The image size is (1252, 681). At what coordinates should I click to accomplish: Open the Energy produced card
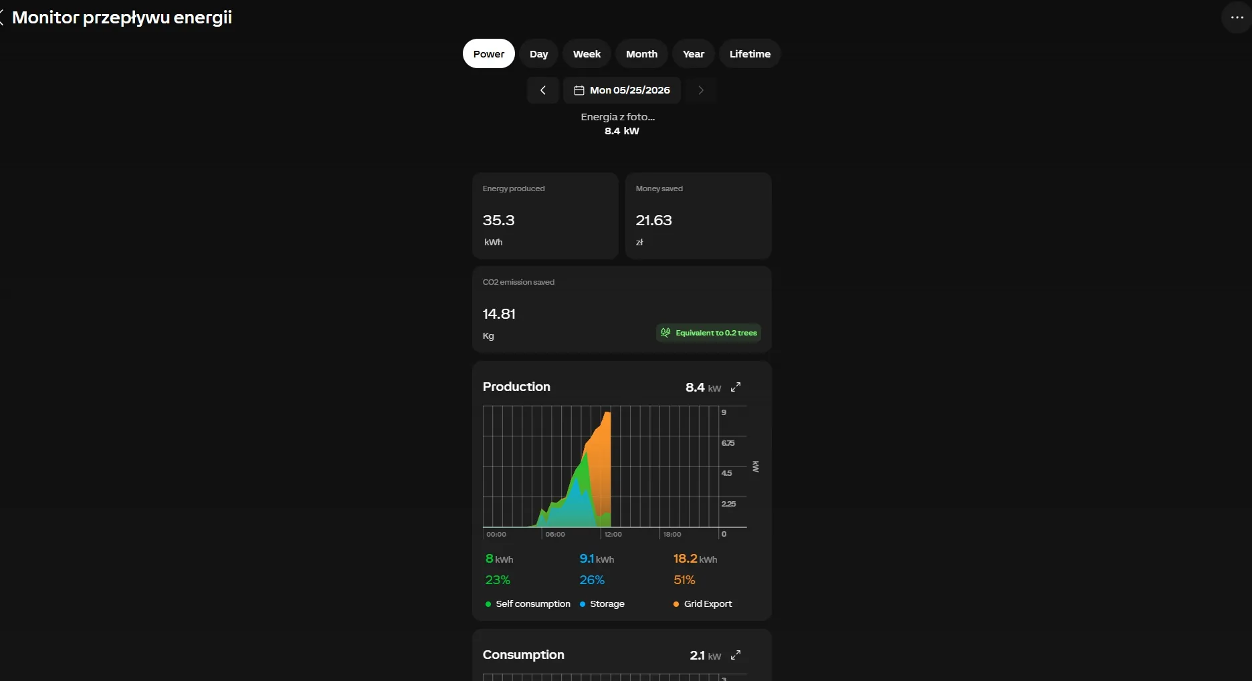click(x=545, y=216)
